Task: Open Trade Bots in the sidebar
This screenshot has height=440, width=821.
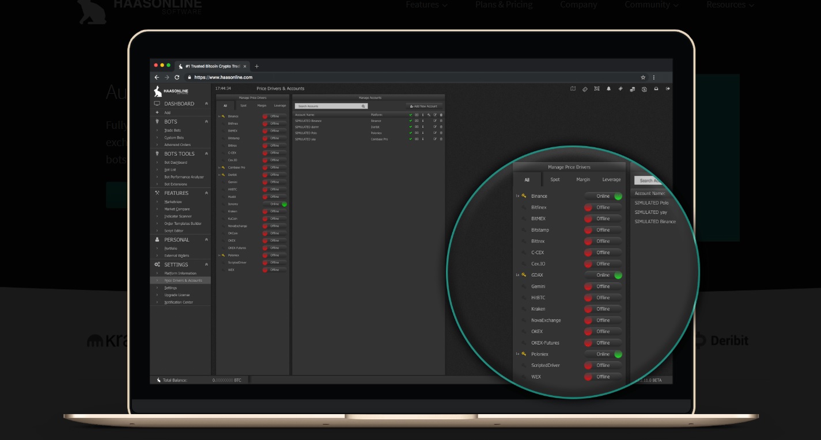Action: click(x=172, y=131)
